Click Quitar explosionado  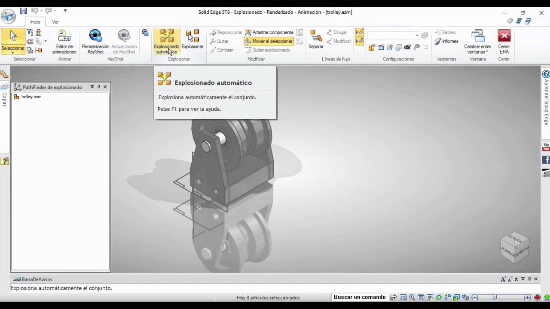pyautogui.click(x=268, y=50)
